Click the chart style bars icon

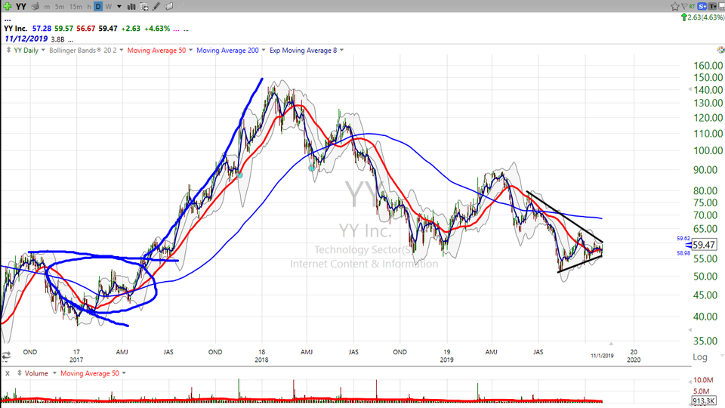point(131,7)
